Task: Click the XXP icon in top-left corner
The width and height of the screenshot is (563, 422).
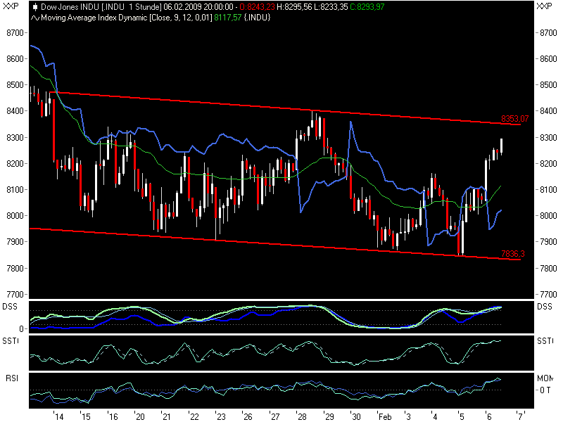Action: 9,6
